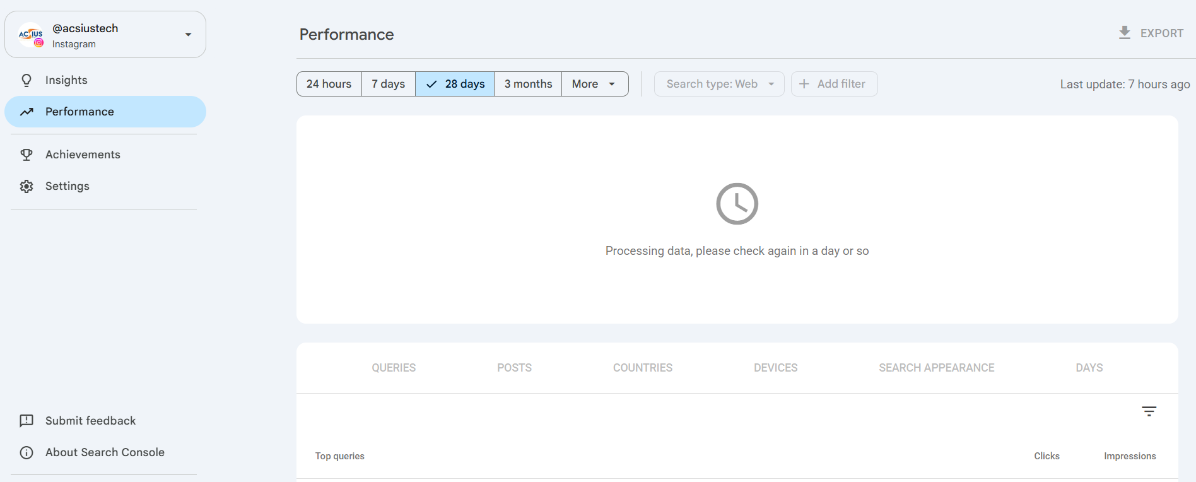Click the Performance trending arrow icon

click(26, 112)
